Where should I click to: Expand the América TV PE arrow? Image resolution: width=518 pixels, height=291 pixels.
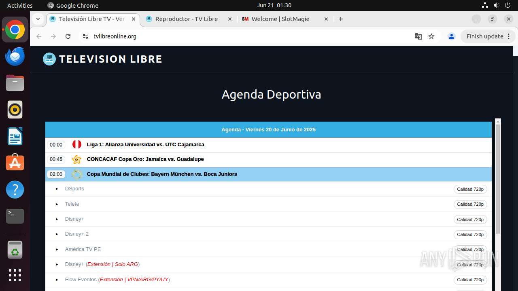tap(57, 249)
